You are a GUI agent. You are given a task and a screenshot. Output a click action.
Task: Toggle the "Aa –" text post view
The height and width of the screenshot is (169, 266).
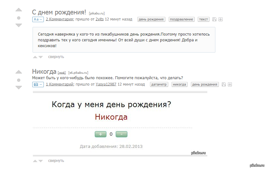(x=38, y=19)
